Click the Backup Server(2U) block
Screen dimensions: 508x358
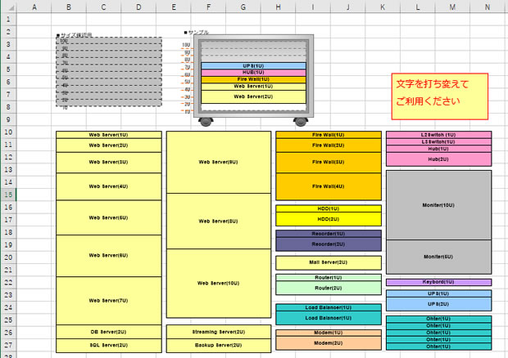219,346
